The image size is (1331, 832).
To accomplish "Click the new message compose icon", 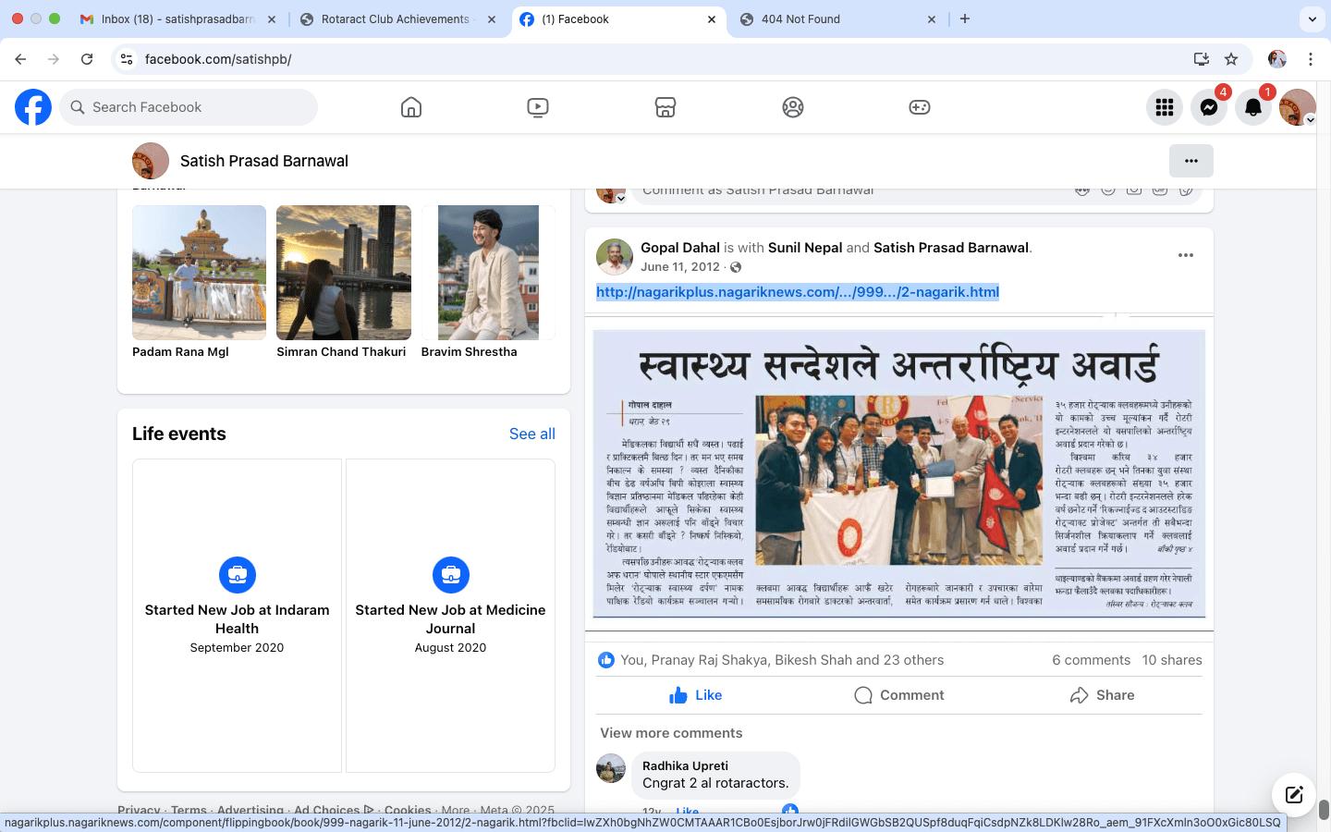I will point(1293,794).
